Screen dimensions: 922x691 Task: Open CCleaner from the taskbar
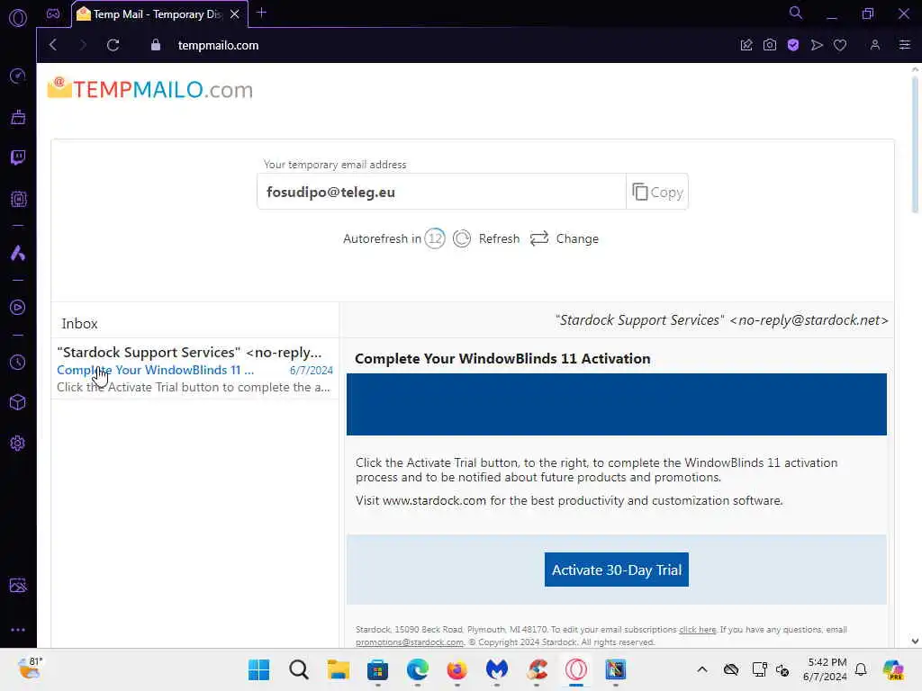[x=537, y=669]
